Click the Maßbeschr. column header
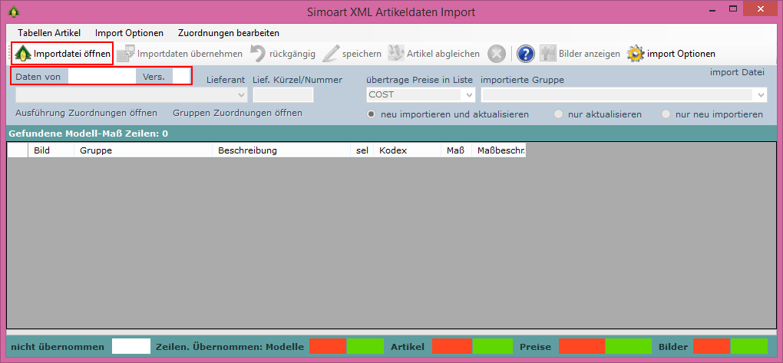Screen dimensions: 783x363 tap(499, 150)
